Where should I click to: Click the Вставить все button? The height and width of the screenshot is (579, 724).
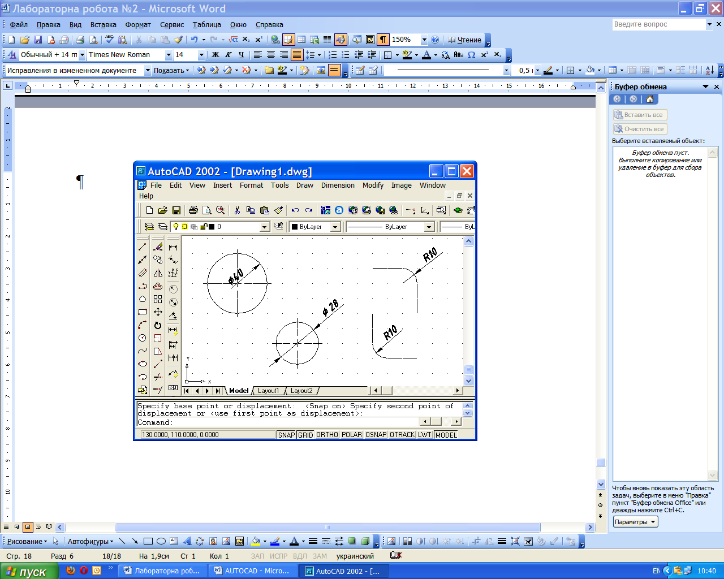[x=640, y=115]
